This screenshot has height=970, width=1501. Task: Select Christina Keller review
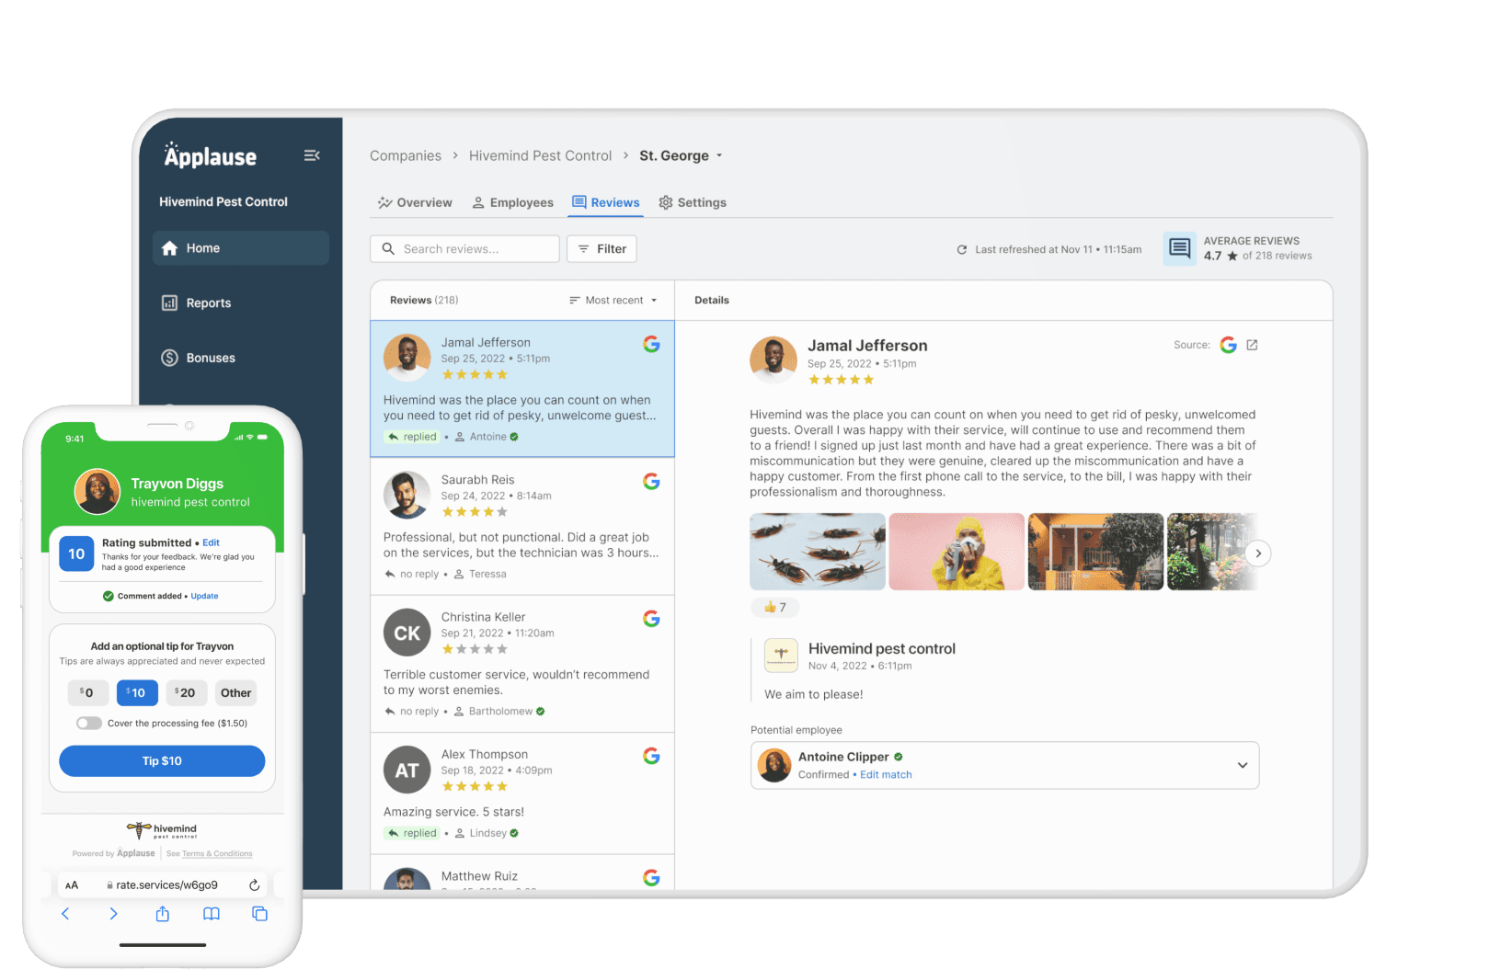pyautogui.click(x=521, y=664)
